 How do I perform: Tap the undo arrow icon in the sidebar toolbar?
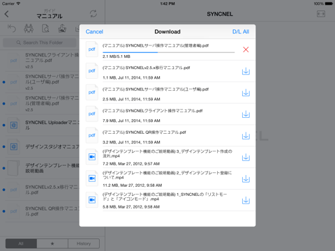tap(11, 29)
